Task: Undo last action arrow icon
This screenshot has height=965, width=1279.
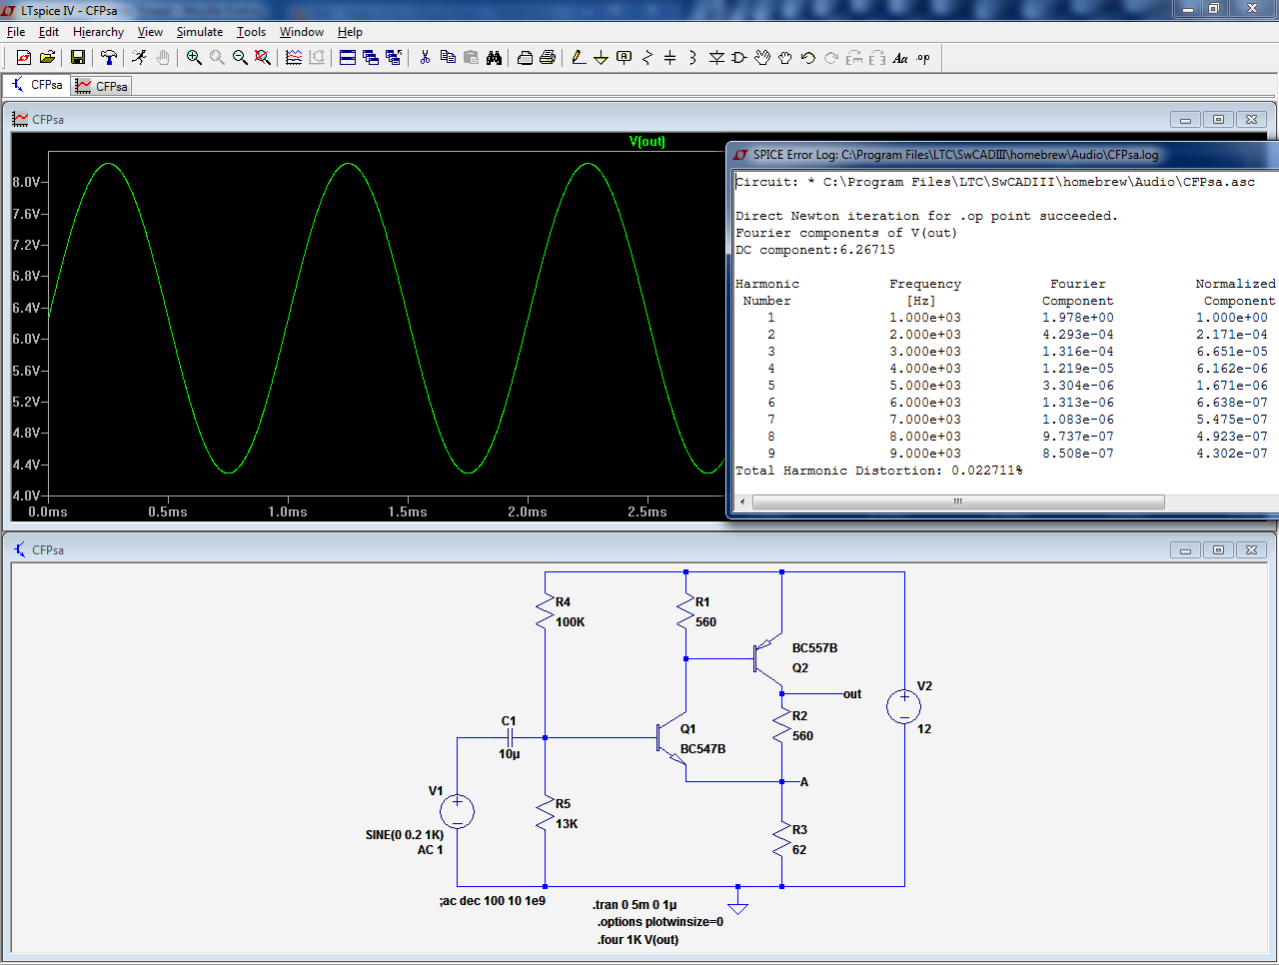Action: [808, 58]
